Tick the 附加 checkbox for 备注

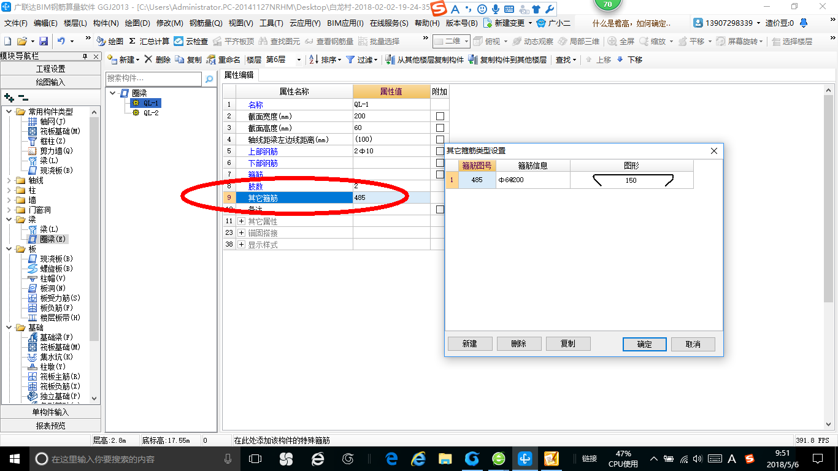coord(440,209)
